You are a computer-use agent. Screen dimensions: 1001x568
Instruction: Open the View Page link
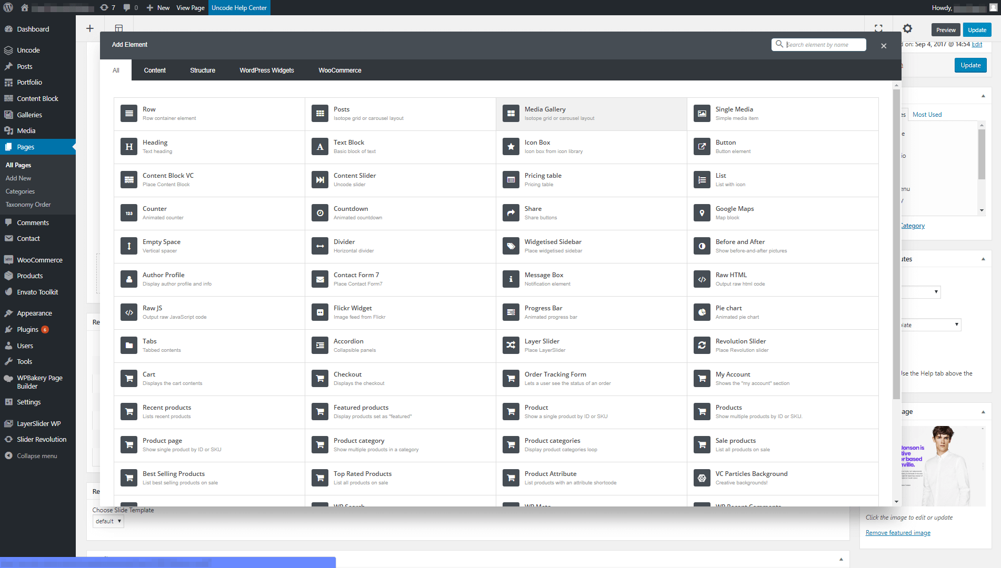(x=190, y=7)
